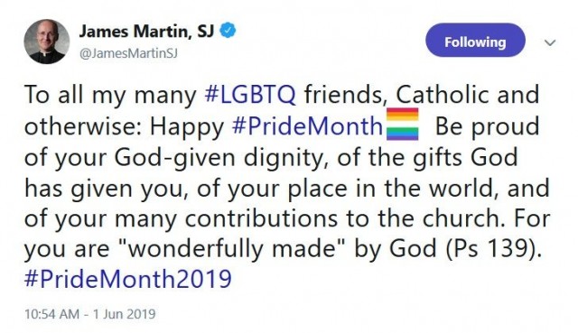Click the date 1 Jun 2019
Viewport: 578px width, 333px height.
(x=125, y=314)
